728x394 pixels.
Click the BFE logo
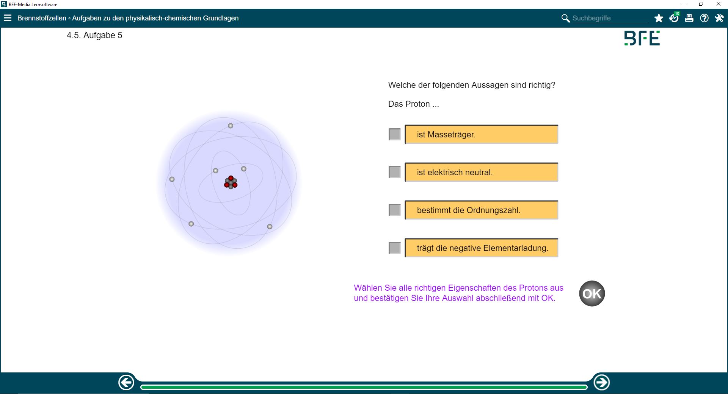642,38
